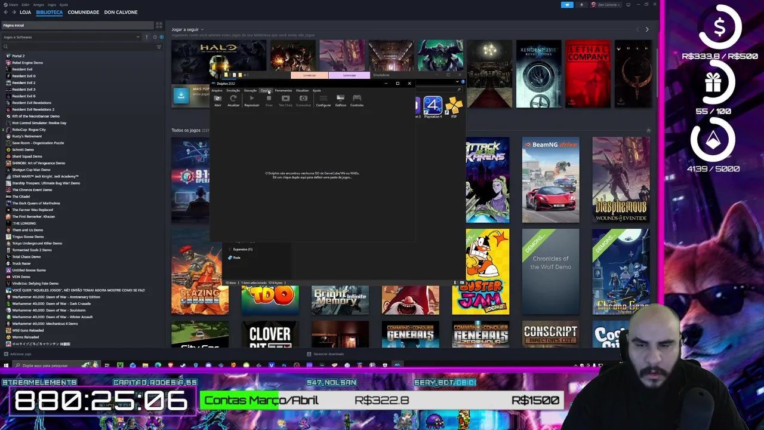
Task: Open the BeamNG.drive game cover
Action: point(550,180)
